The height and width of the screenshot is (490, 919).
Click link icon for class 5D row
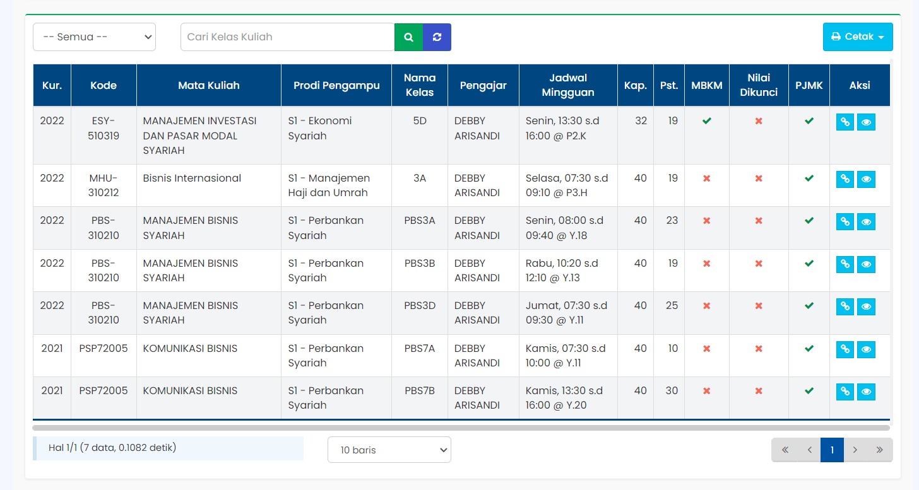(845, 122)
